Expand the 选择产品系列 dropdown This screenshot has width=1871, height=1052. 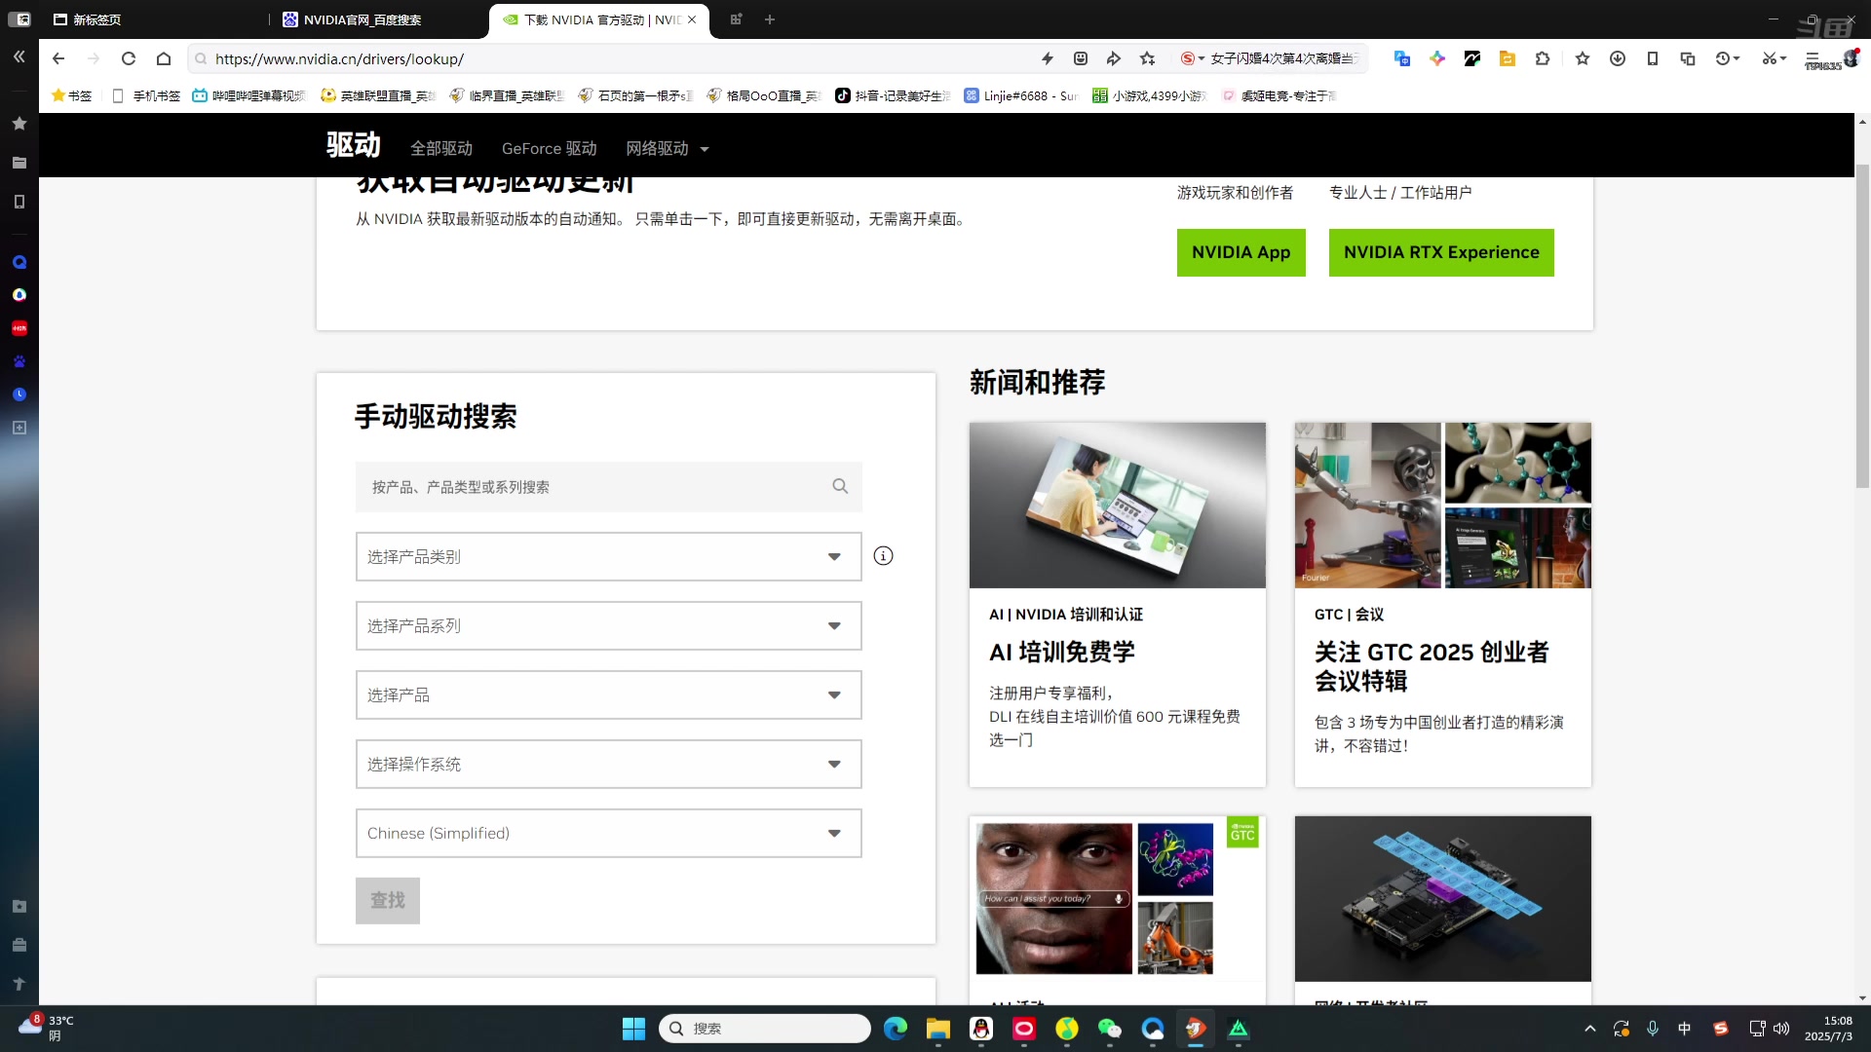point(608,625)
